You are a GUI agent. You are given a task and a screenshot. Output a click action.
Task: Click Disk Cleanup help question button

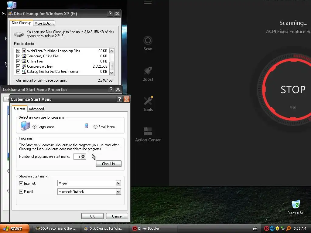coord(110,13)
